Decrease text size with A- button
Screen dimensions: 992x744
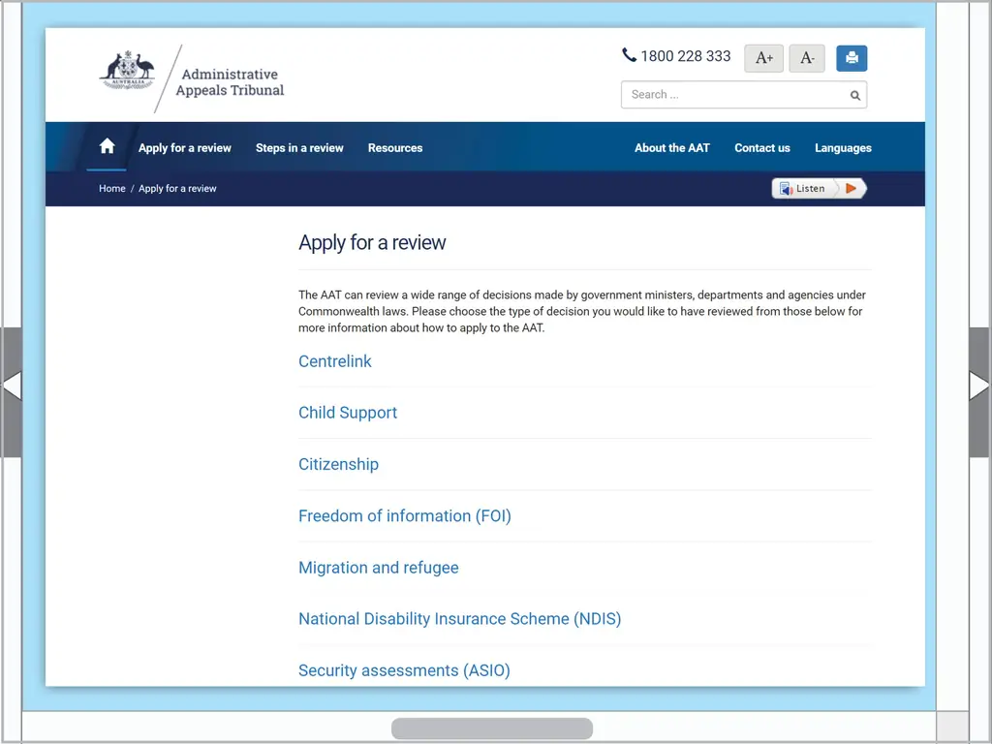click(807, 58)
